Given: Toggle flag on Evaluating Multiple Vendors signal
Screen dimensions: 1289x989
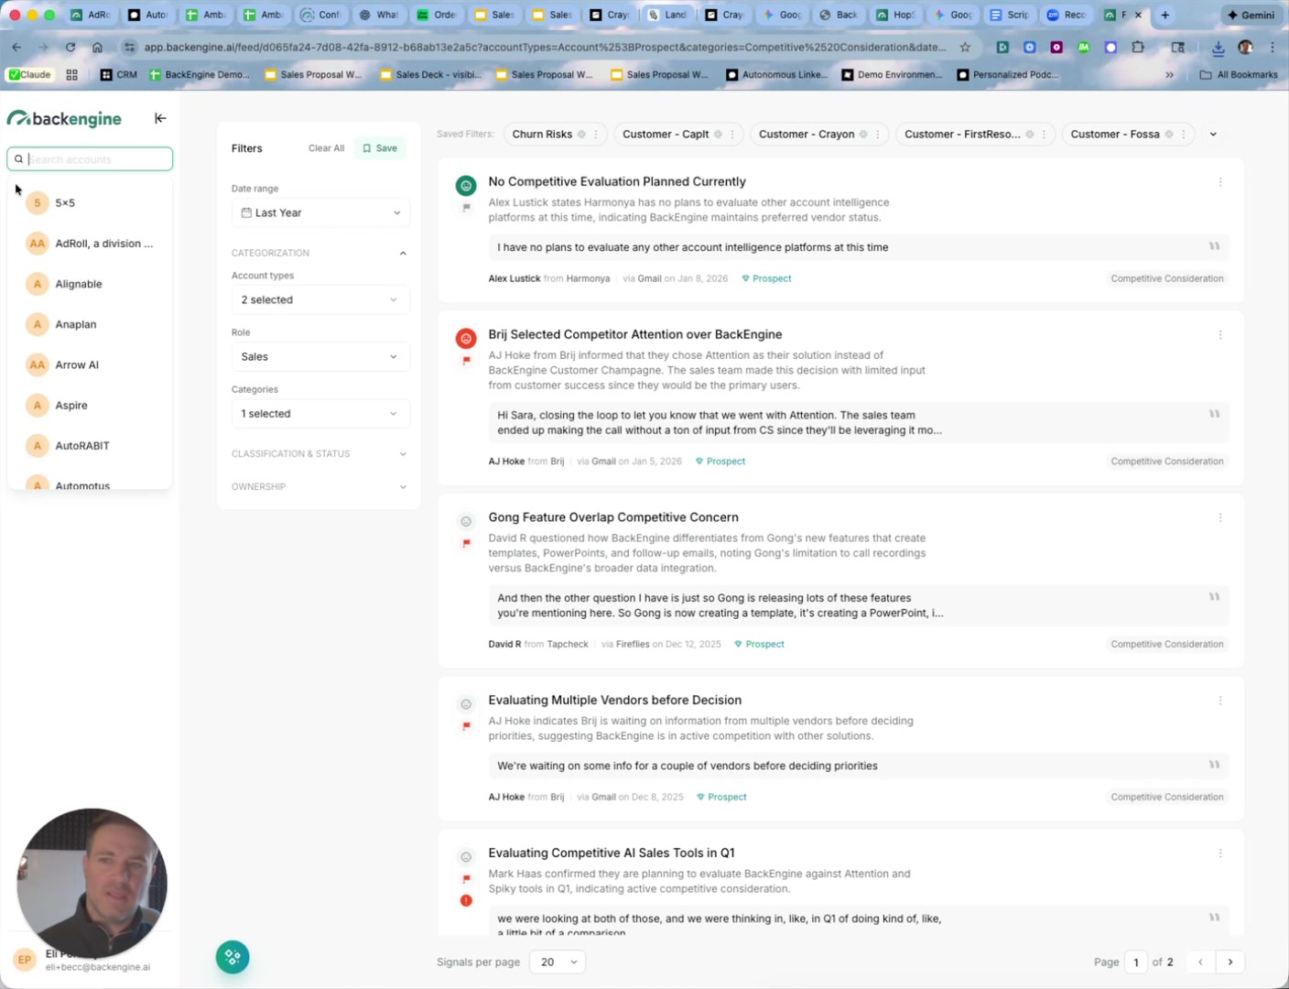Looking at the screenshot, I should (x=466, y=726).
